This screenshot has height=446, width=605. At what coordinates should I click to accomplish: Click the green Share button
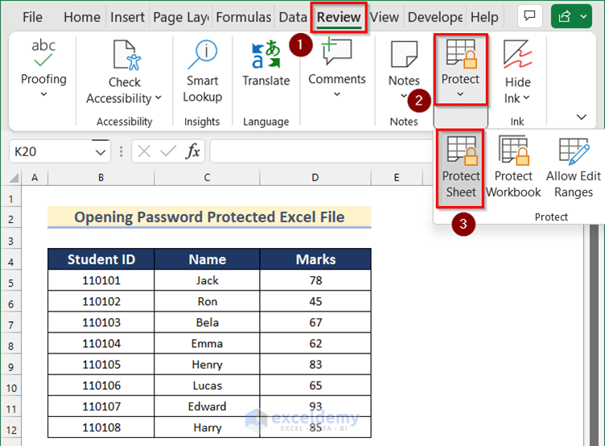565,16
